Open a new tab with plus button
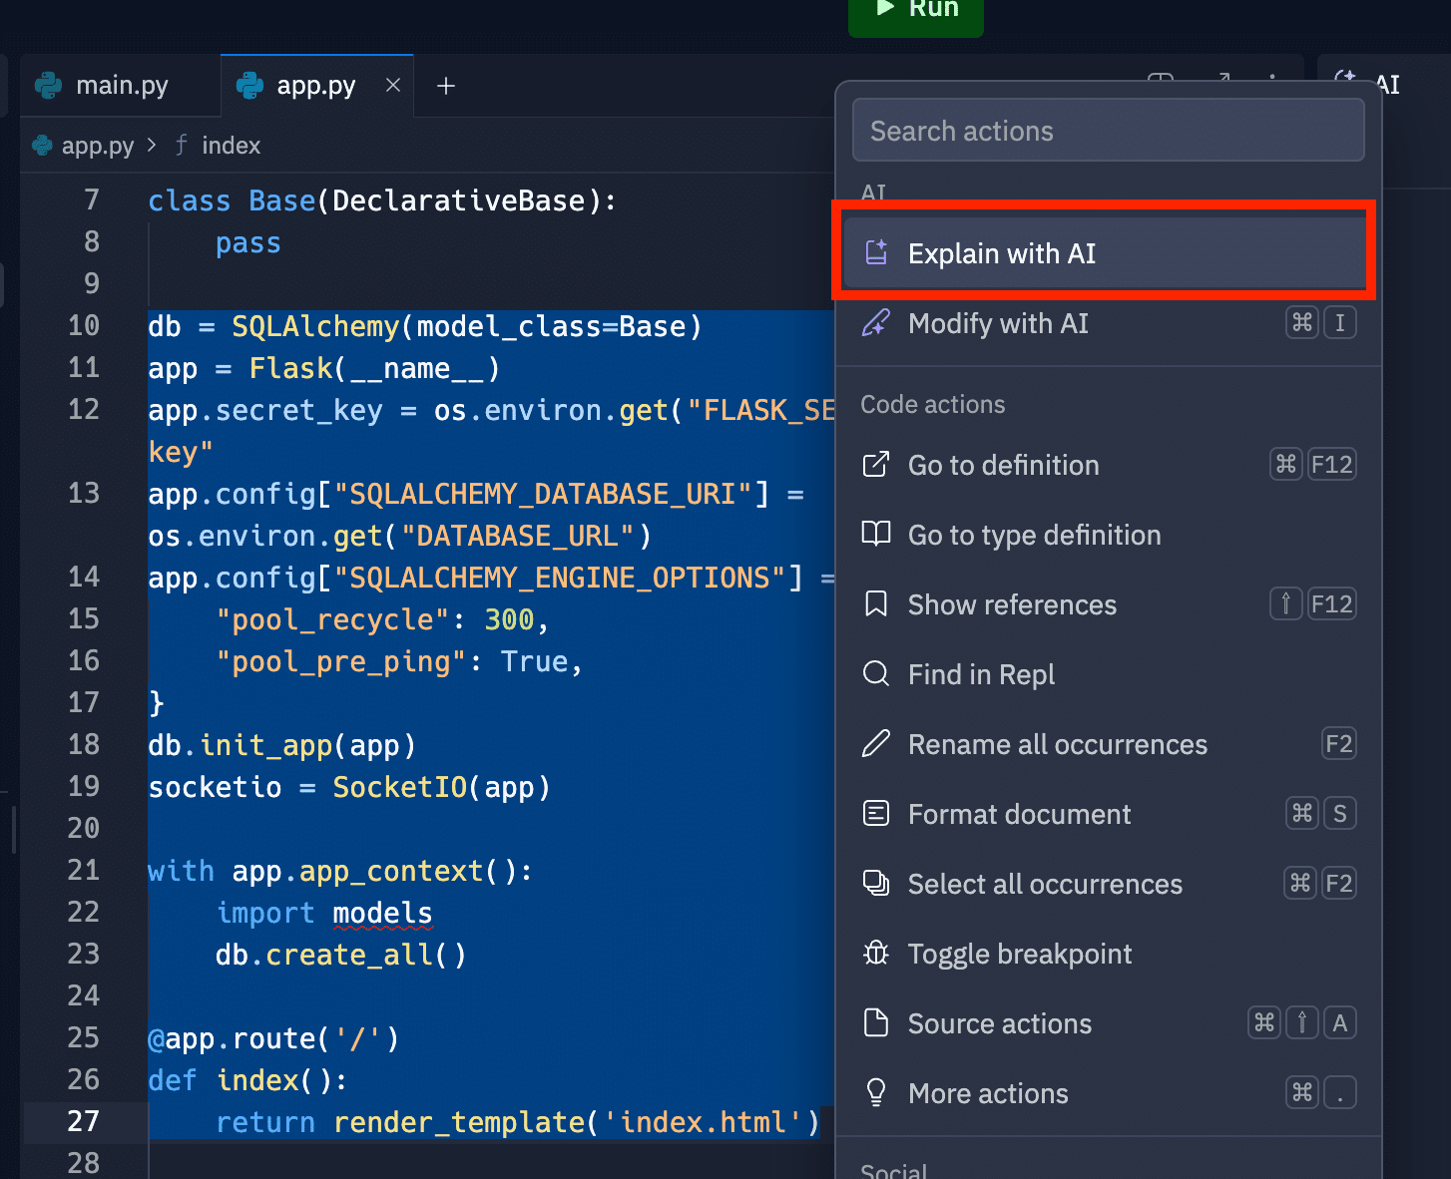 tap(446, 87)
